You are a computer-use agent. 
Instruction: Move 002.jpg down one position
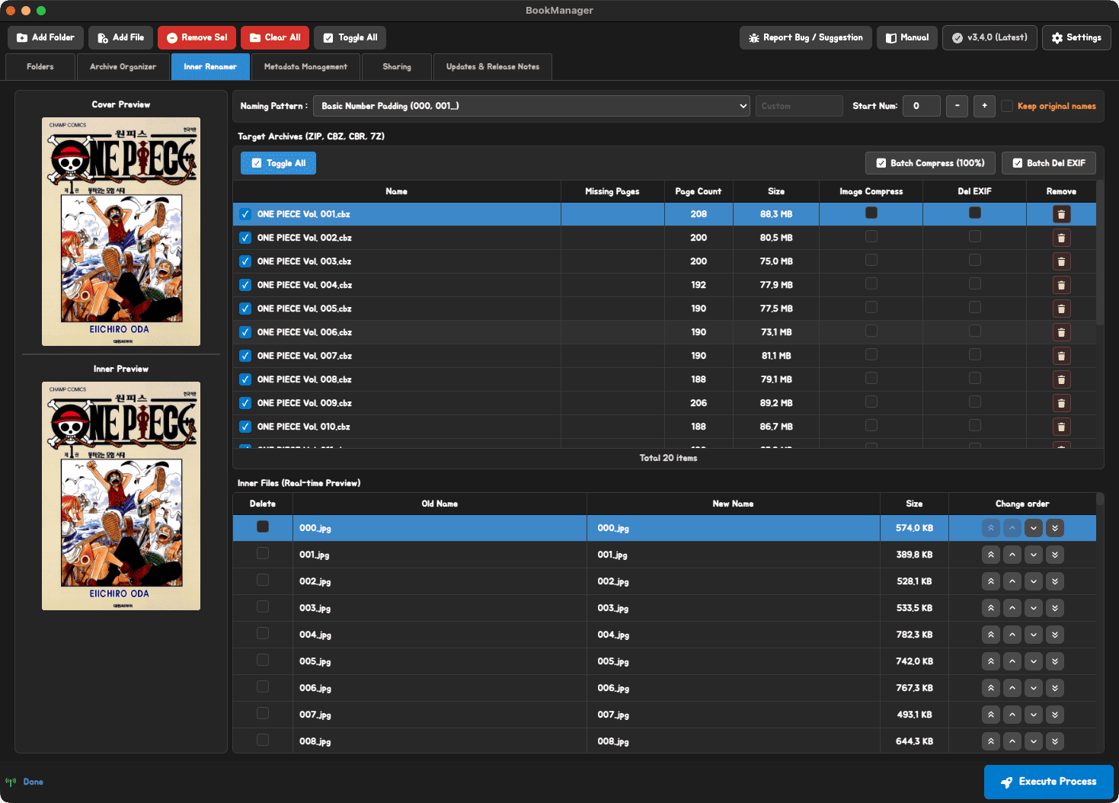[x=1034, y=581]
